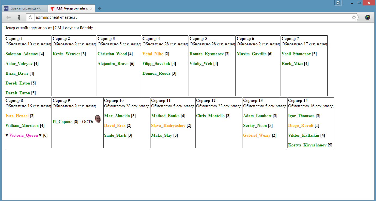Open a new tab with plus button
Image resolution: width=376 pixels, height=201 pixels.
click(100, 8)
